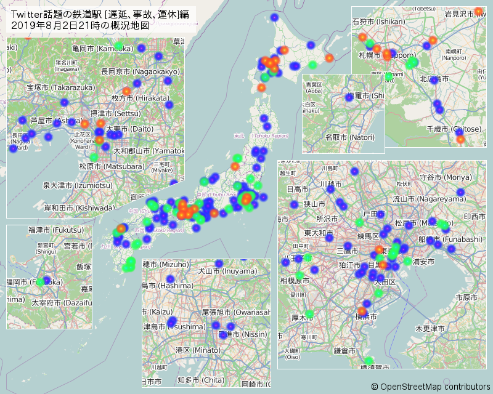
Task: Click the green marker left of the 浦安市 label
Action: (407, 261)
